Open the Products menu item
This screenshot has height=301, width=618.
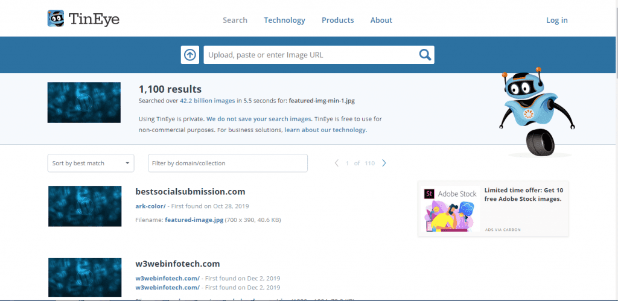338,20
